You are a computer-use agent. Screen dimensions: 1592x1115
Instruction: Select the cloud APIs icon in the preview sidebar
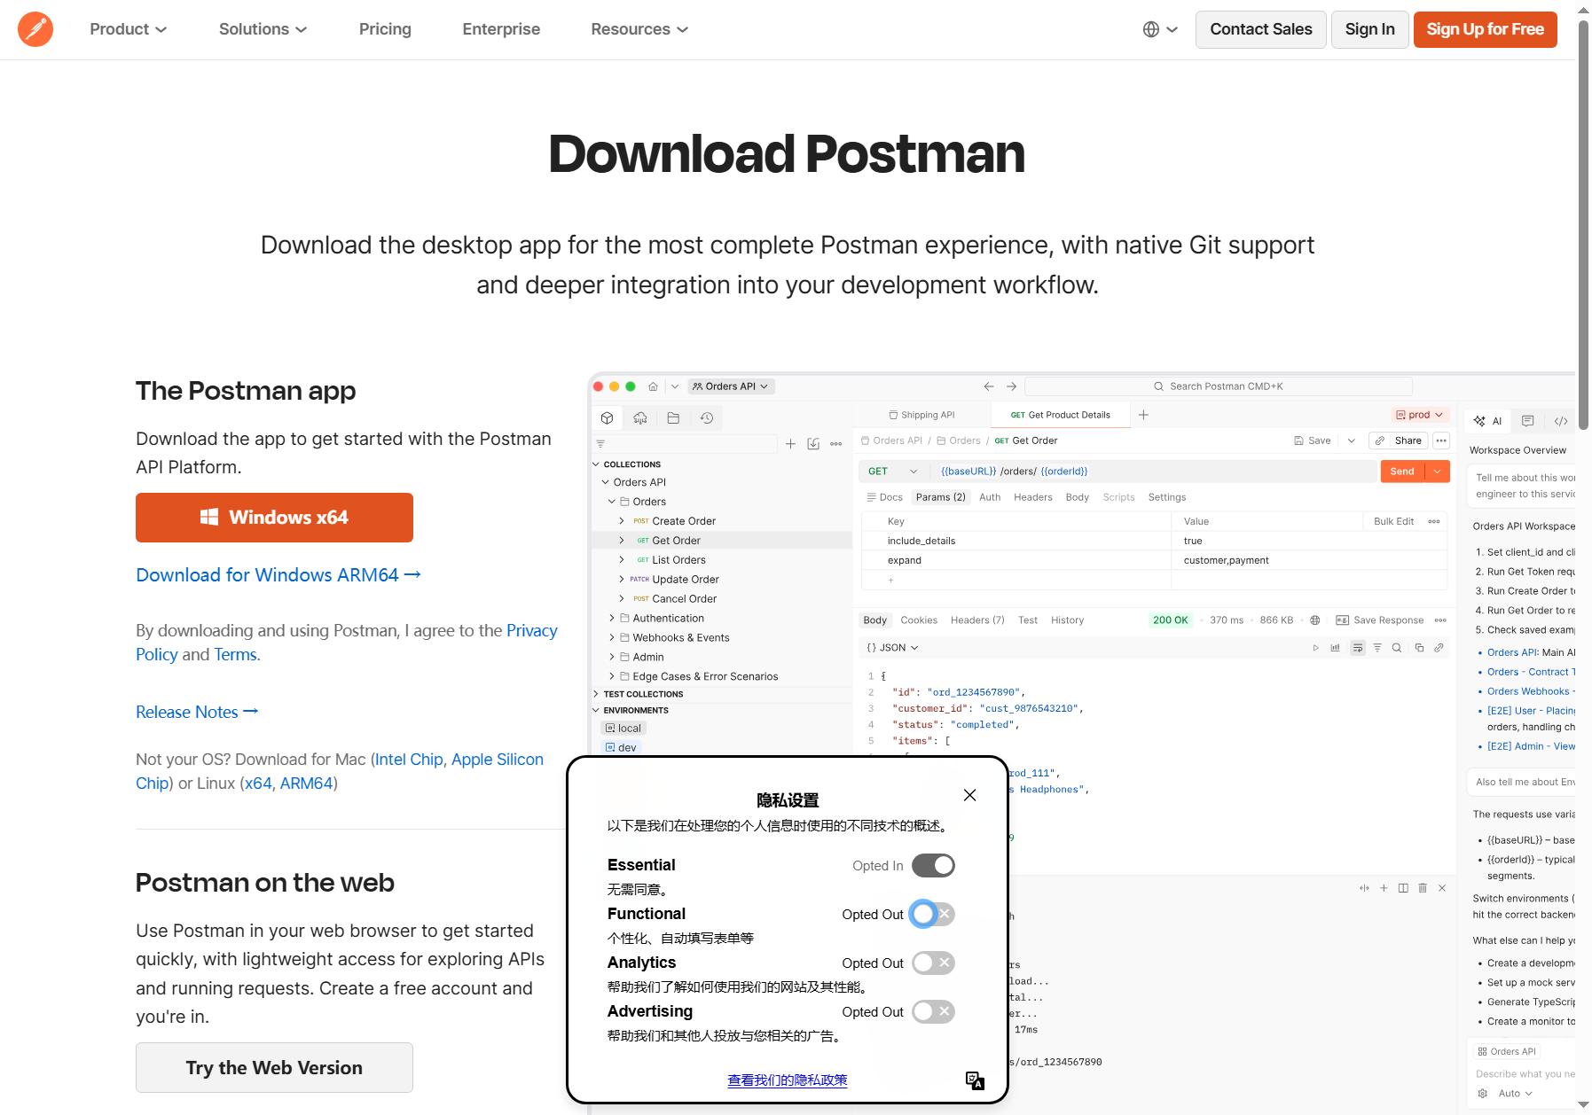(640, 417)
